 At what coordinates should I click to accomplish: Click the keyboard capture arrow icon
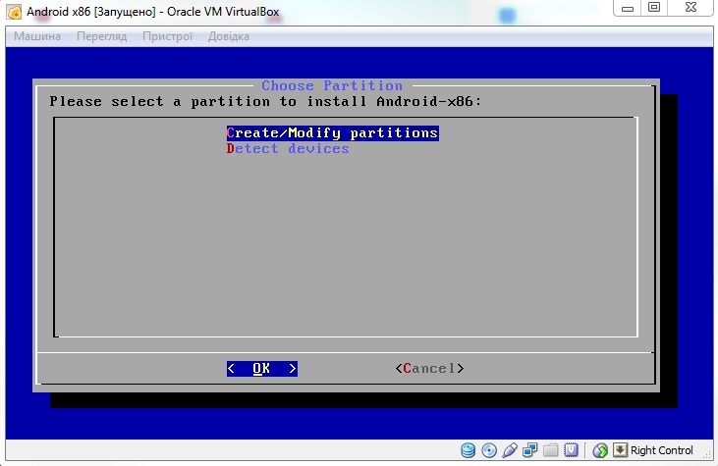pyautogui.click(x=620, y=450)
